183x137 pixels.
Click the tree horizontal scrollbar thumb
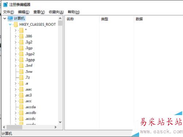(x=14, y=127)
